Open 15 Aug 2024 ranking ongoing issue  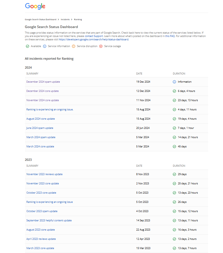(50, 110)
